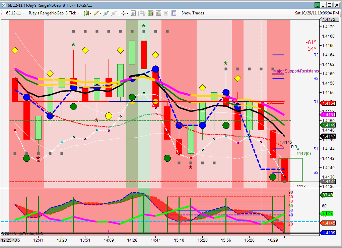Open the chart Properties table icon
Image resolution: width=342 pixels, height=248 pixels.
point(174,13)
